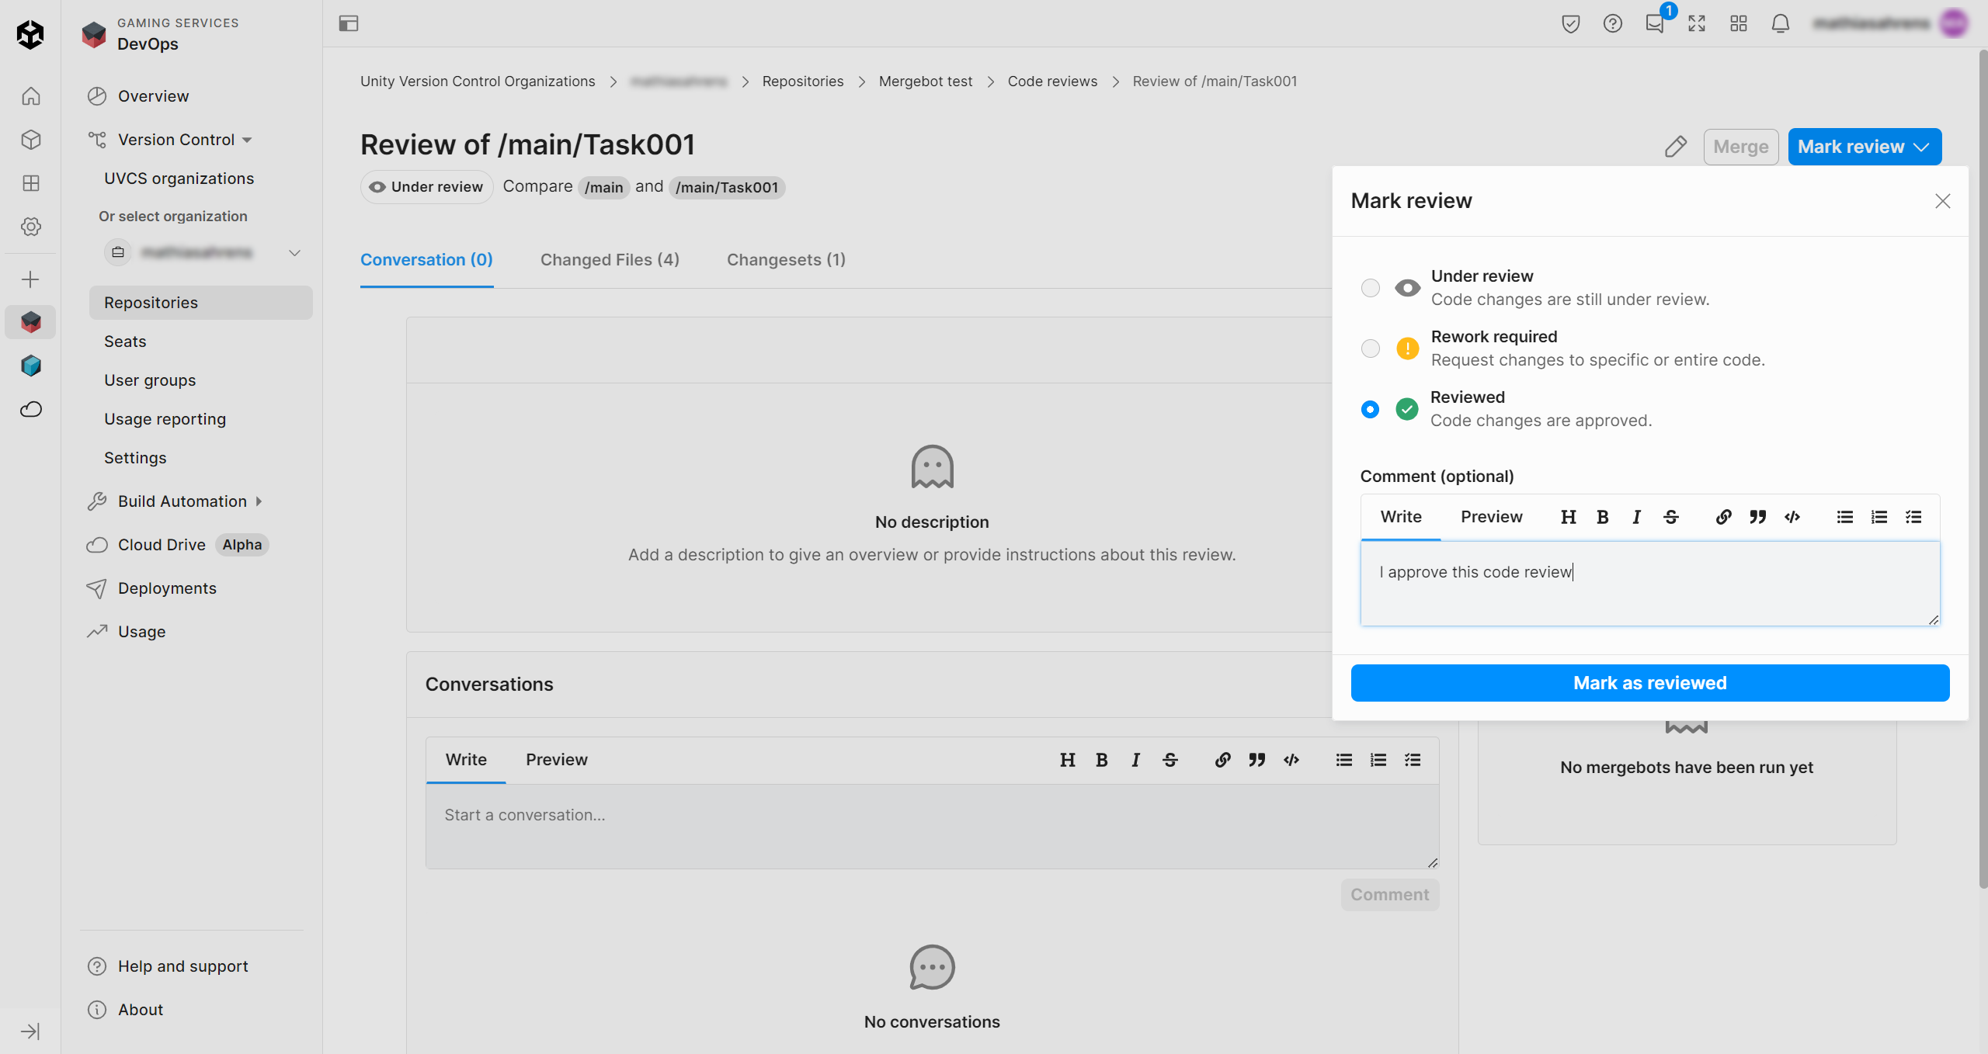The height and width of the screenshot is (1054, 1988).
Task: Click strikethrough icon in Conversations editor toolbar
Action: [1170, 760]
